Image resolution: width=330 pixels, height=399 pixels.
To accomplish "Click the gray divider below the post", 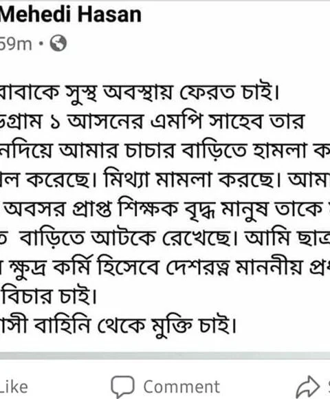I will 165,356.
